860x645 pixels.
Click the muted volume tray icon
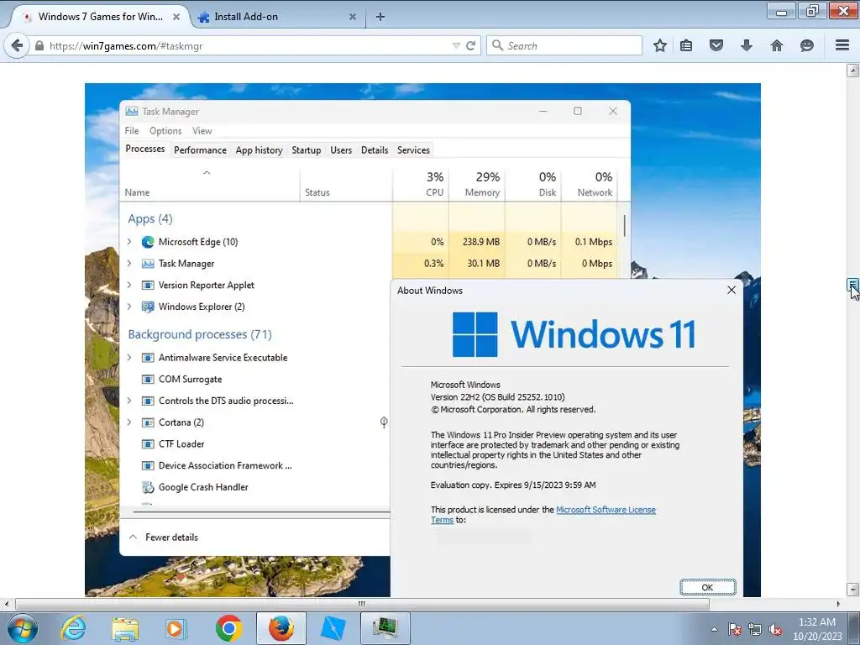(775, 629)
